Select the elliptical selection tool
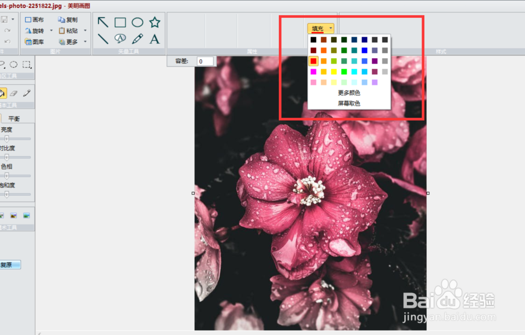 tap(14, 64)
